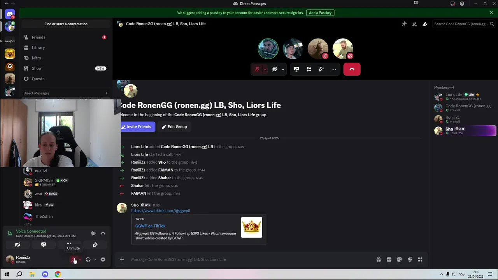The width and height of the screenshot is (498, 280).
Task: Open DM with SKIRMISH
Action: (65, 182)
